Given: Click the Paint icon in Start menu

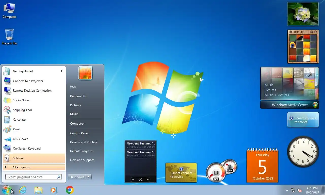Looking at the screenshot, I should [7, 129].
